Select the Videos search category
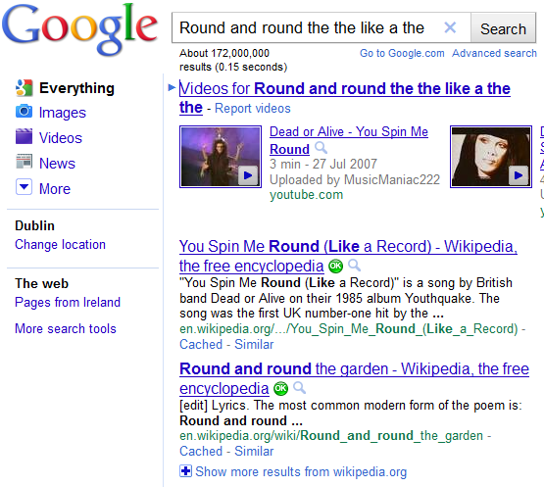Image resolution: width=544 pixels, height=487 pixels. [61, 138]
